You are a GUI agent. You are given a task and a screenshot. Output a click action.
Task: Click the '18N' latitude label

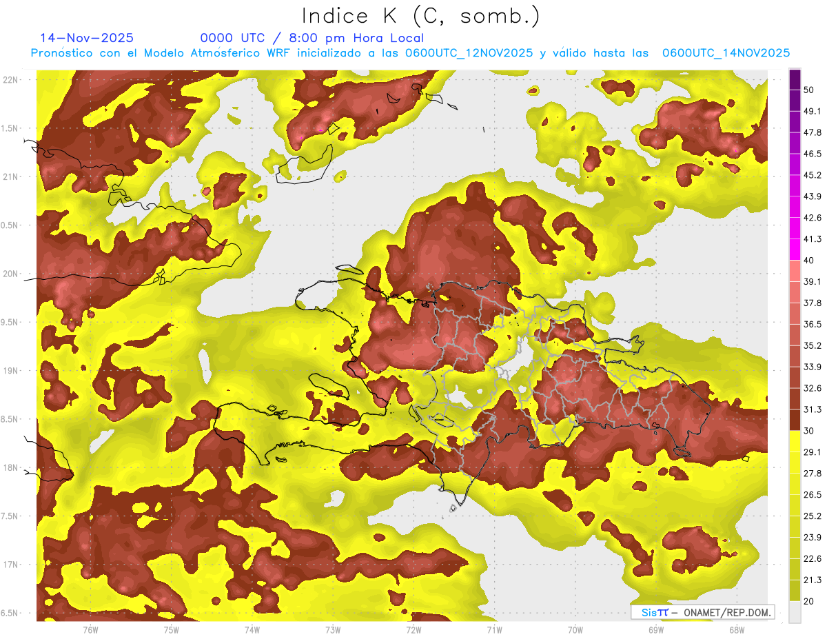11,468
